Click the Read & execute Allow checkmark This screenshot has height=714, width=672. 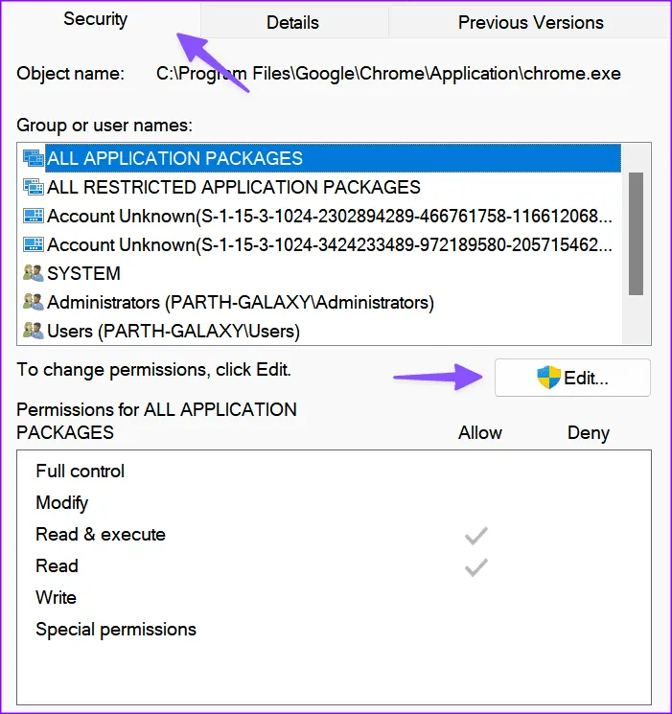click(x=476, y=535)
